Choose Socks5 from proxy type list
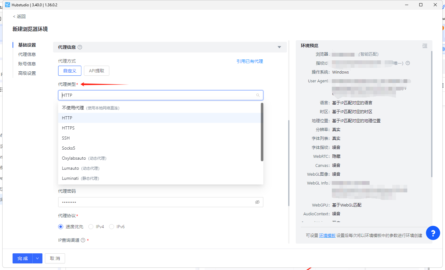This screenshot has height=270, width=445. pos(69,148)
